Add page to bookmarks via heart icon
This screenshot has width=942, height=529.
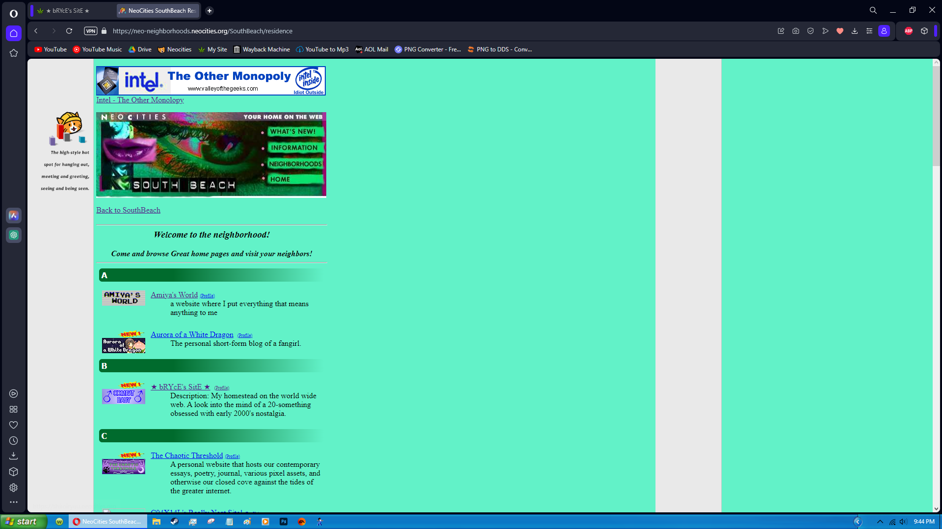click(x=840, y=31)
